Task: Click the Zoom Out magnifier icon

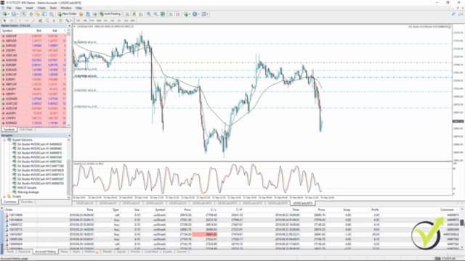Action: pos(155,14)
